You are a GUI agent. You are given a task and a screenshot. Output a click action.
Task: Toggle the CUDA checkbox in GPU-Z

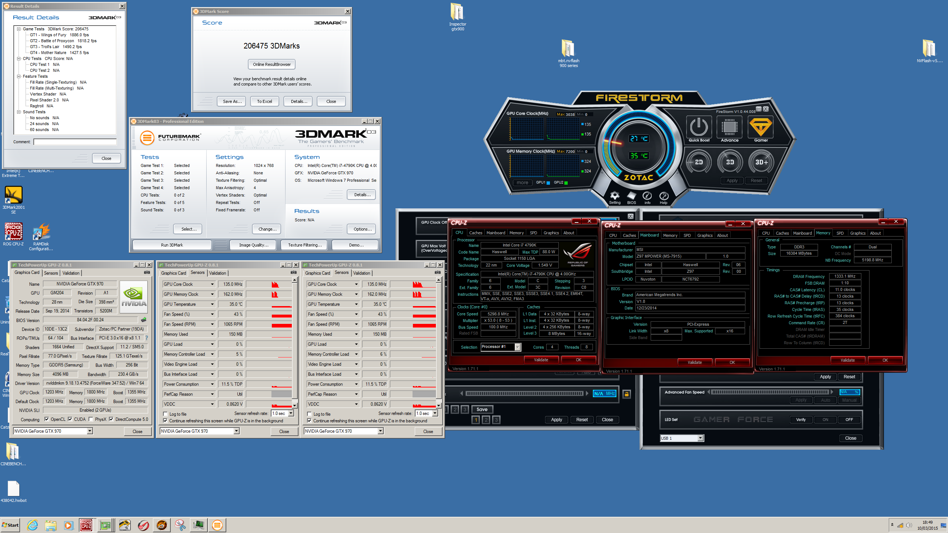70,419
